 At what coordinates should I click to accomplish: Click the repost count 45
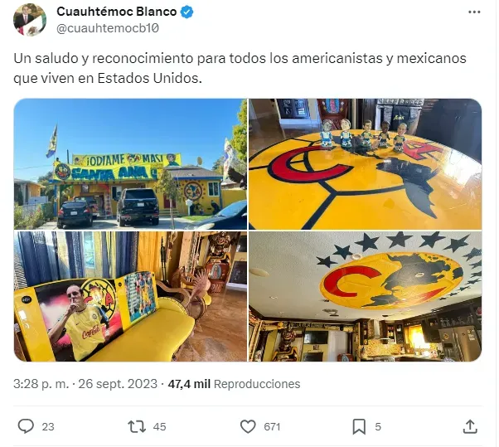(x=159, y=426)
